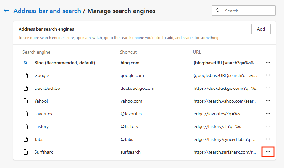Click the DuckDuckGo page icon
Image resolution: width=284 pixels, height=168 pixels.
tap(26, 88)
